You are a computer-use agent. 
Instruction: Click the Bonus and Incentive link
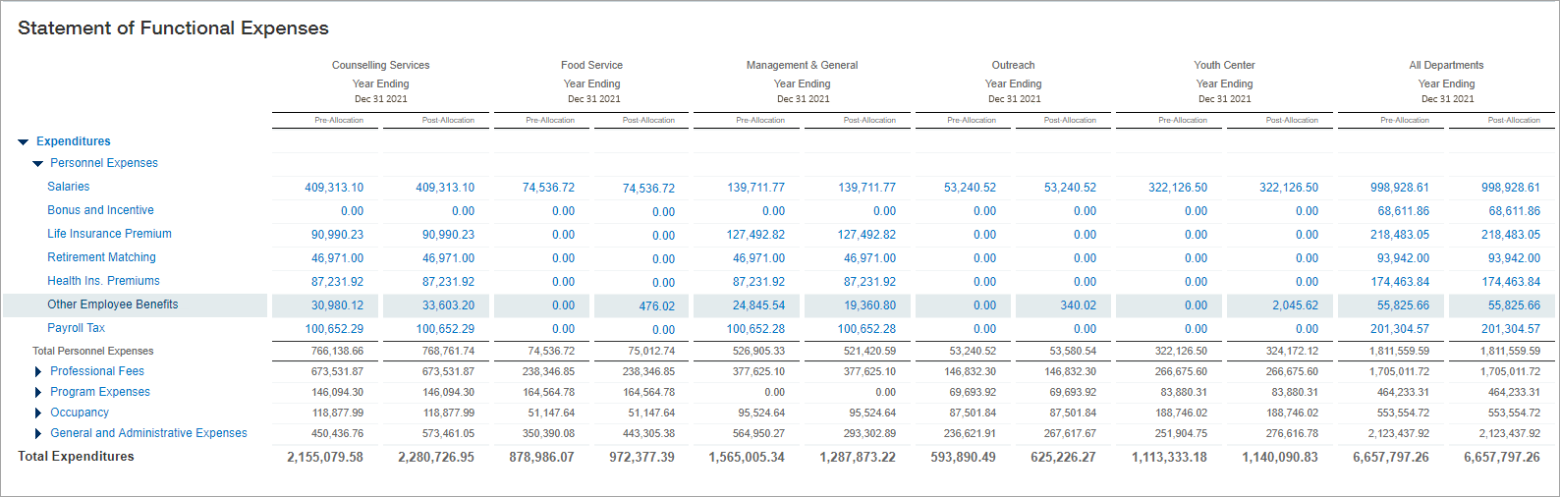(100, 210)
